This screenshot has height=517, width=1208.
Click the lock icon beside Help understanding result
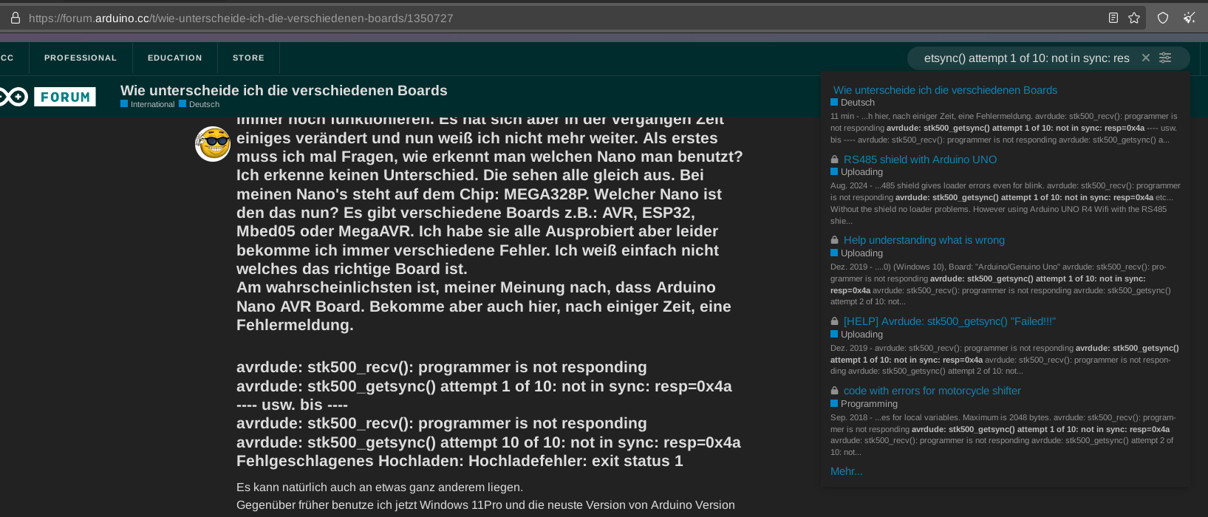click(x=835, y=240)
